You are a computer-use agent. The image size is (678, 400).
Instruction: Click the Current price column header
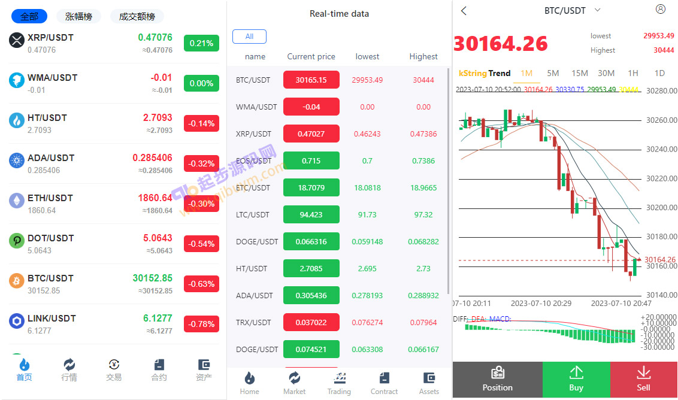(x=311, y=57)
